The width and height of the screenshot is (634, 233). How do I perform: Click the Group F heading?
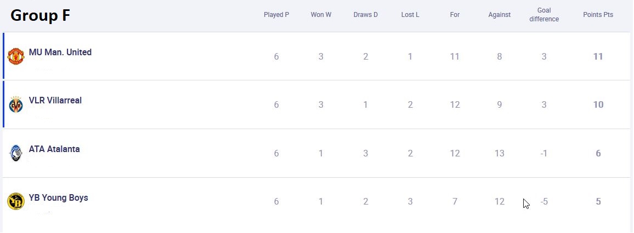pos(40,15)
